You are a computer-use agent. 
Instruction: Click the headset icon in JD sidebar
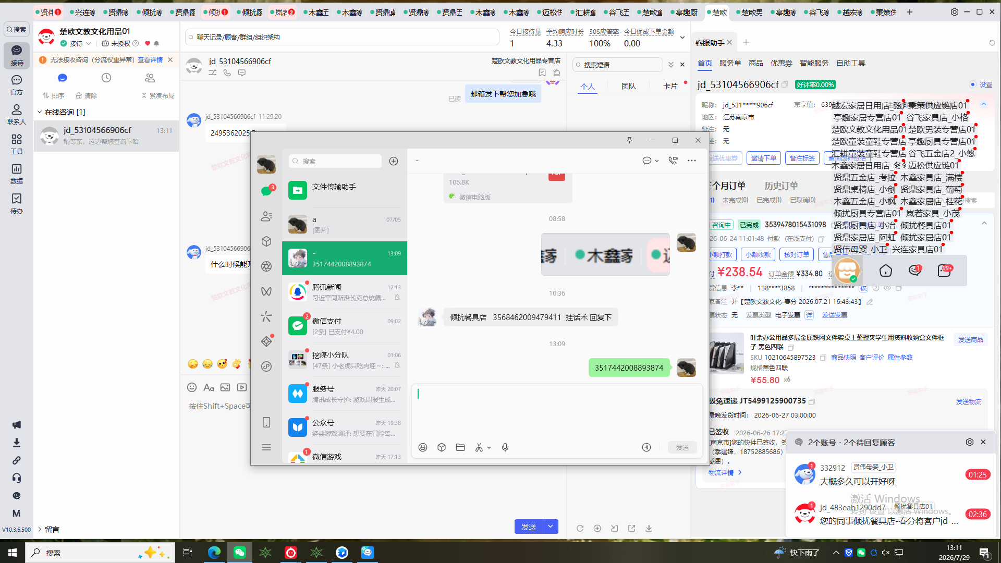[17, 478]
